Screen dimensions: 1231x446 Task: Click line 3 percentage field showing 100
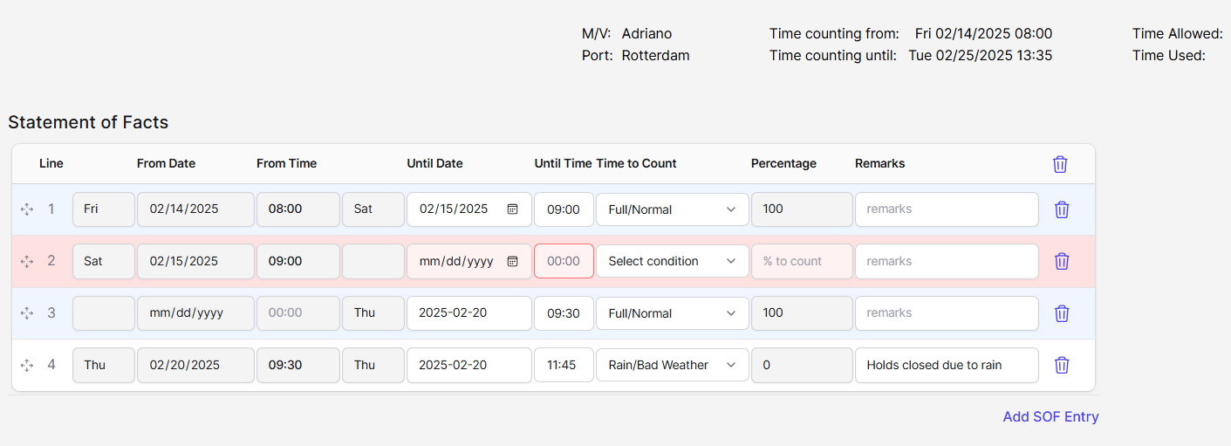[802, 313]
